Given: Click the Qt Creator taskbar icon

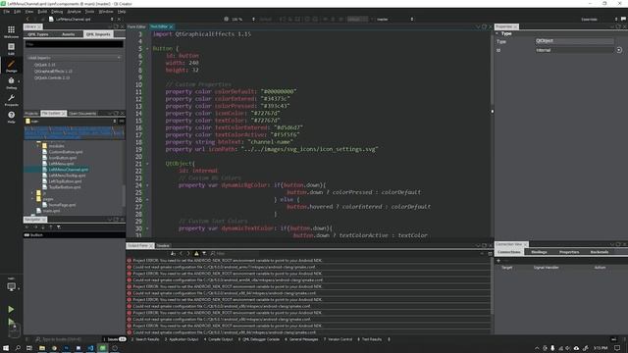Looking at the screenshot, I should (x=102, y=348).
